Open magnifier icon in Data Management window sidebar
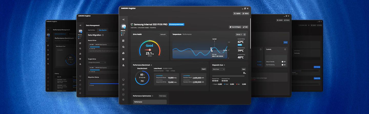Viewport: 369px width, 114px height. [80, 48]
